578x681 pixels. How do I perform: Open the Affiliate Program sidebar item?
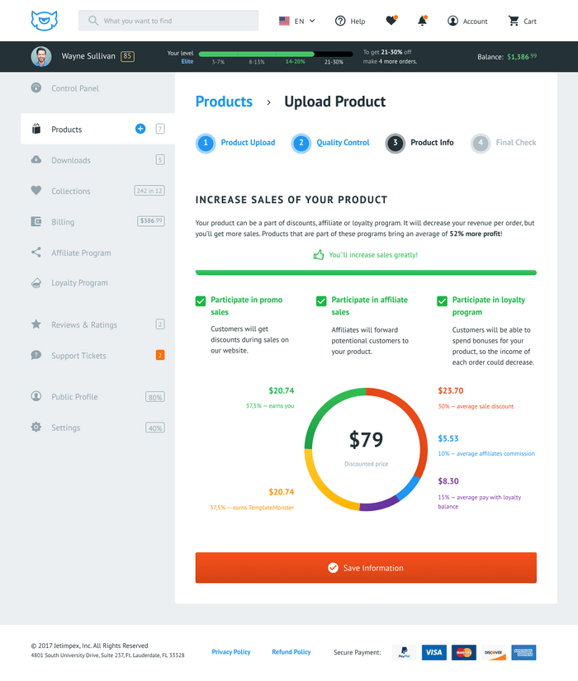pos(81,253)
